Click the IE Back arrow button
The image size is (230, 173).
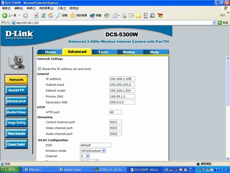pyautogui.click(x=5, y=15)
